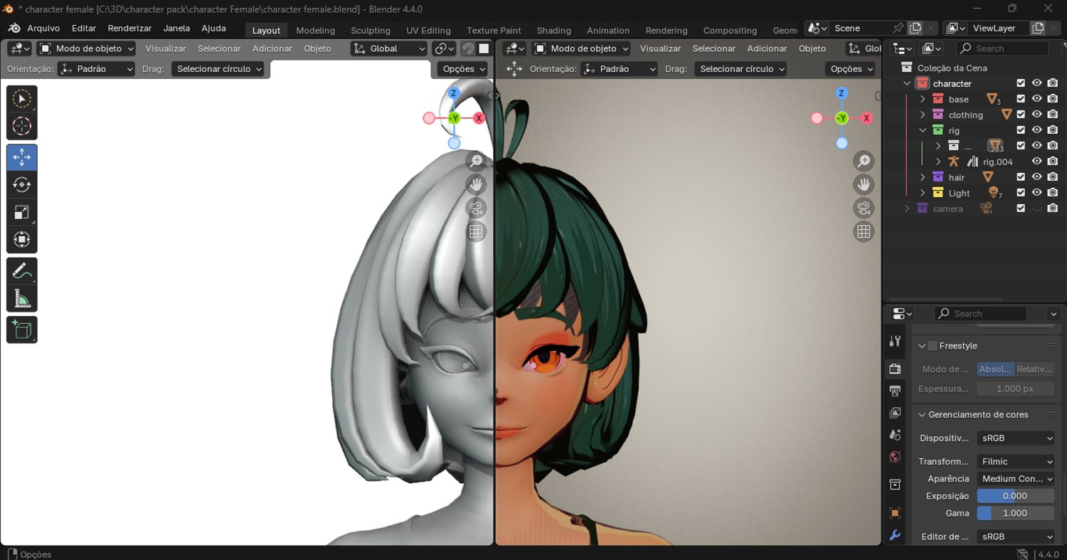Choose the Measure ruler tool

tap(21, 299)
